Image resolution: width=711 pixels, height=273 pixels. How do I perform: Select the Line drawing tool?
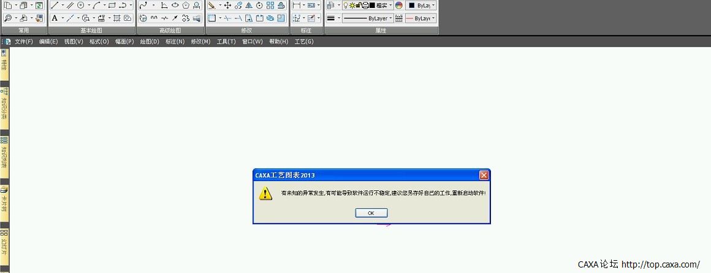tap(55, 6)
